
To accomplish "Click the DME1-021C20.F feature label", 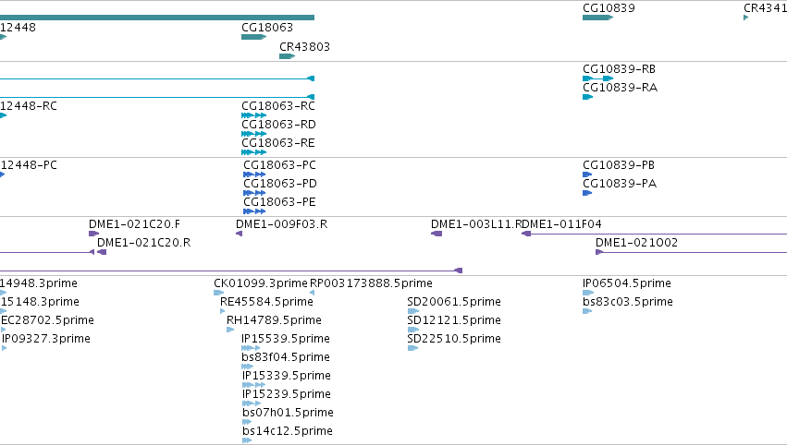I will point(134,224).
